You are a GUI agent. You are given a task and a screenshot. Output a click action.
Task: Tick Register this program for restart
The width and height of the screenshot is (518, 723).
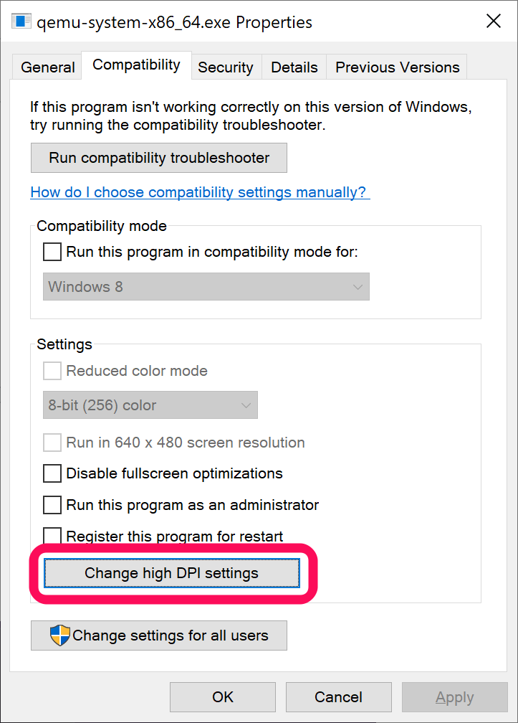(52, 535)
